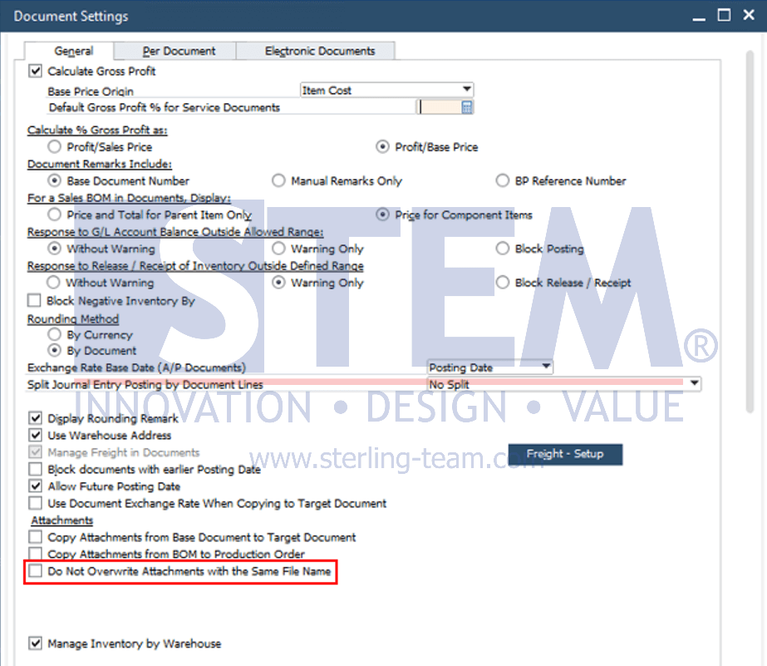The height and width of the screenshot is (666, 767).
Task: Close the Document Settings window
Action: tap(749, 15)
